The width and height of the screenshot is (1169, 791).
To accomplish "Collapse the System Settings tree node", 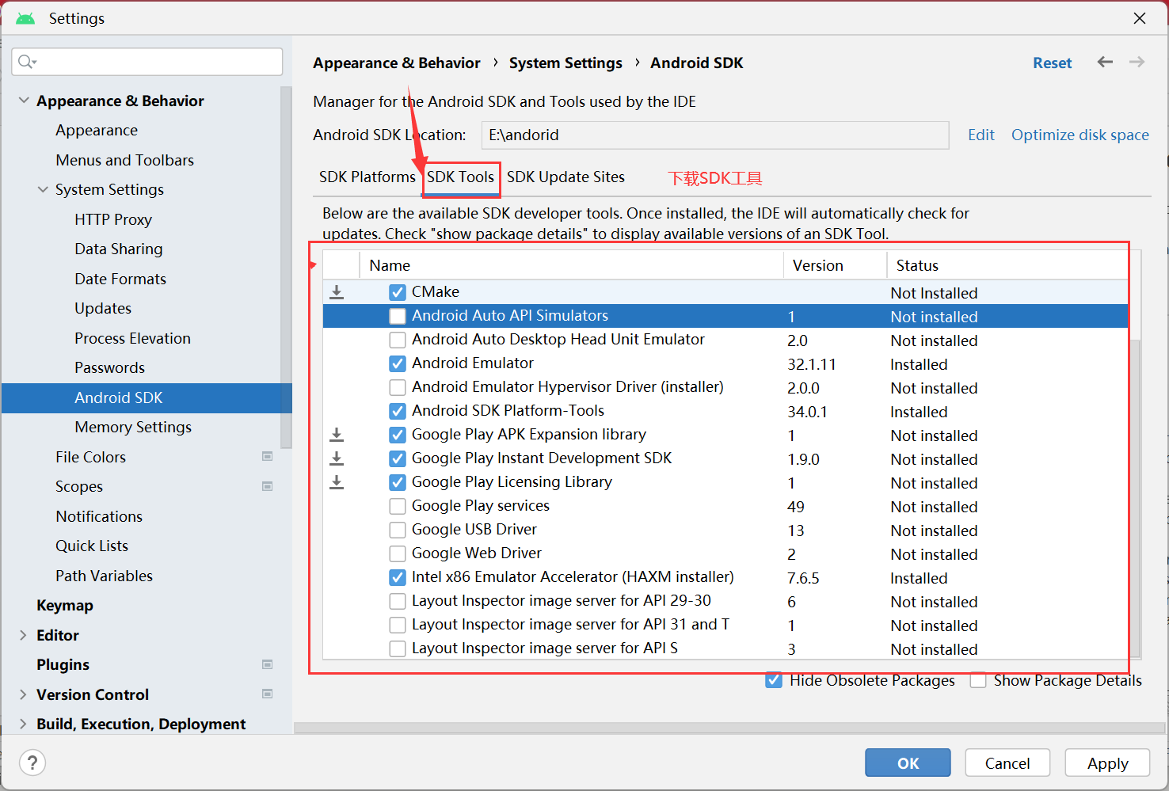I will click(x=43, y=189).
